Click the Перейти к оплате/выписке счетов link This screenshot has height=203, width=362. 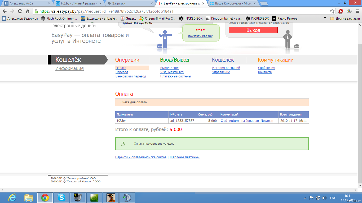(x=141, y=157)
